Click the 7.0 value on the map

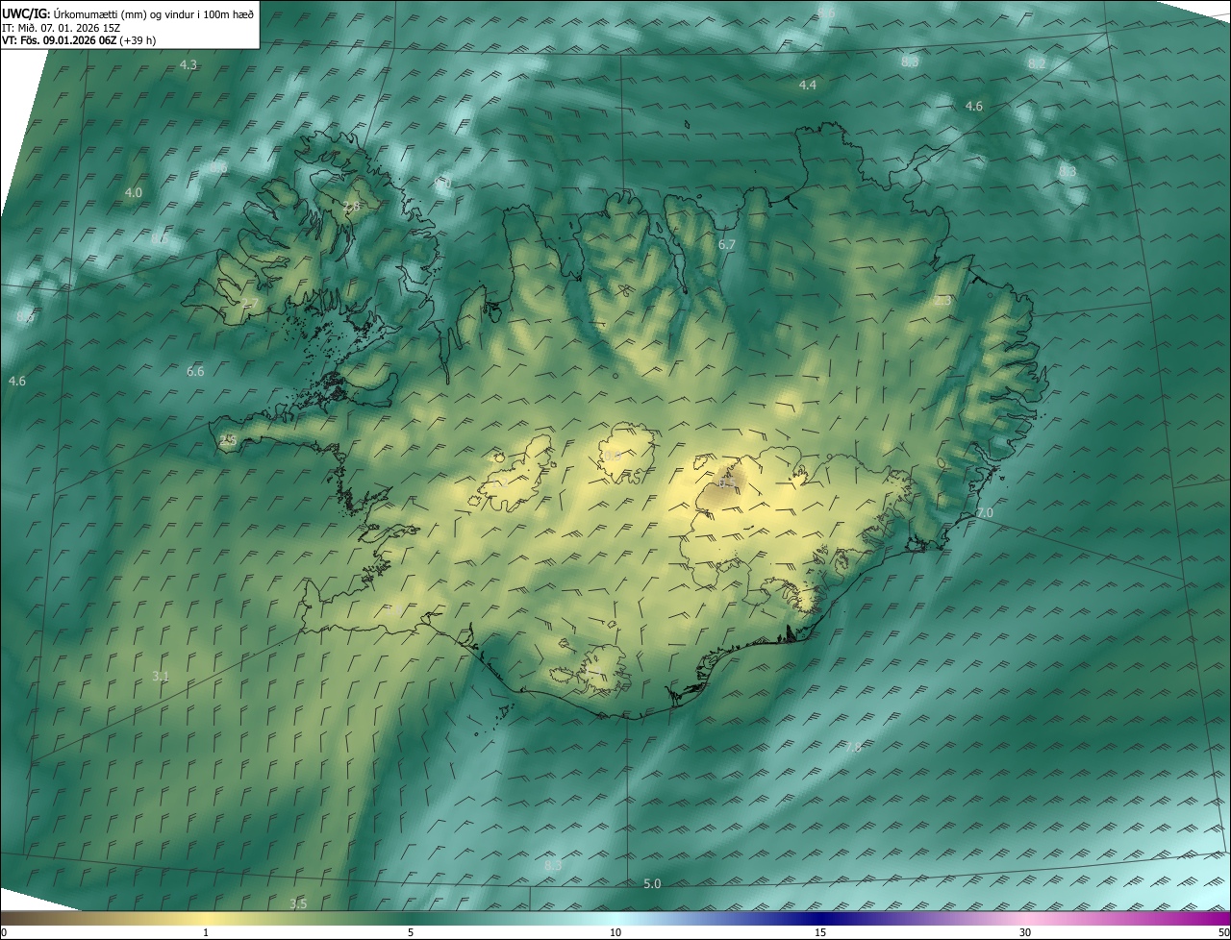tap(984, 514)
